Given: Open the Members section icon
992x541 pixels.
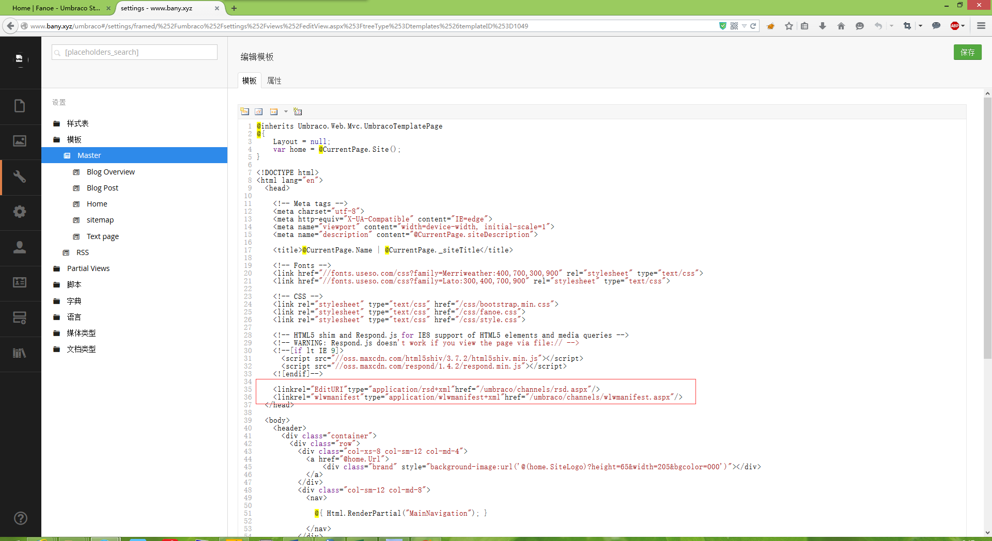Looking at the screenshot, I should point(20,282).
